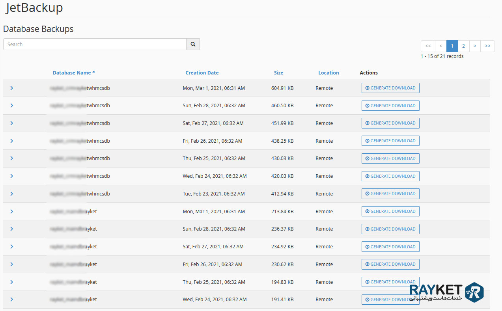
Task: Click inside the Search text field
Action: pyautogui.click(x=95, y=44)
